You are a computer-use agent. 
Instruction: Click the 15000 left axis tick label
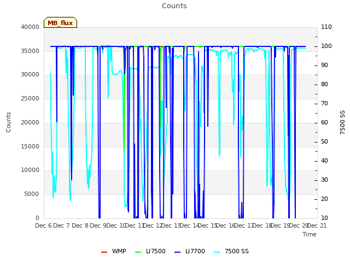(30, 147)
